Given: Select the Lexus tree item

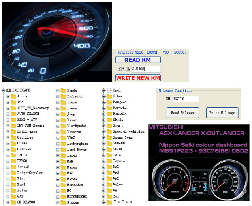Looking at the screenshot, I should point(72,155).
